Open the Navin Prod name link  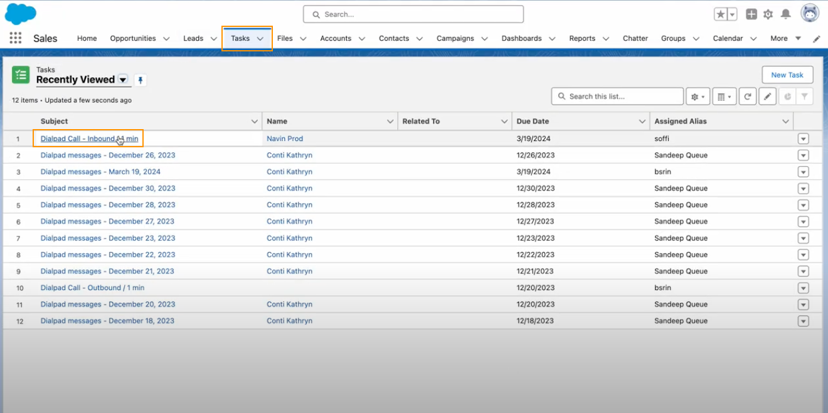(x=285, y=139)
